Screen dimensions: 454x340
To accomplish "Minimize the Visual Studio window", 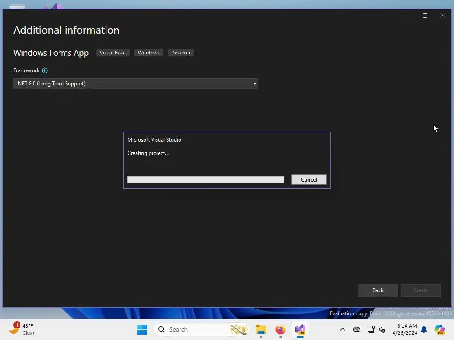I will click(407, 15).
